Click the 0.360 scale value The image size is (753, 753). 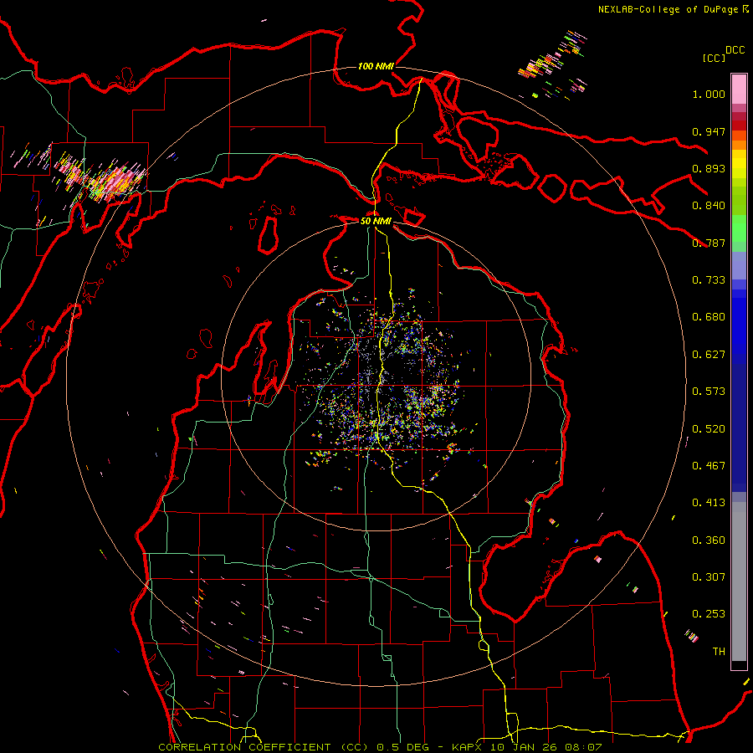pyautogui.click(x=709, y=540)
